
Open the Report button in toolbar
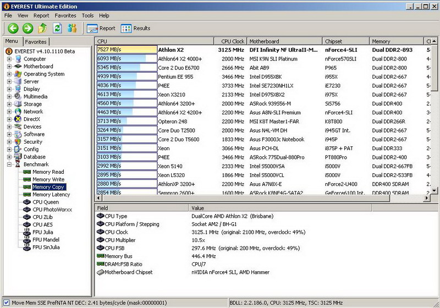(x=101, y=28)
